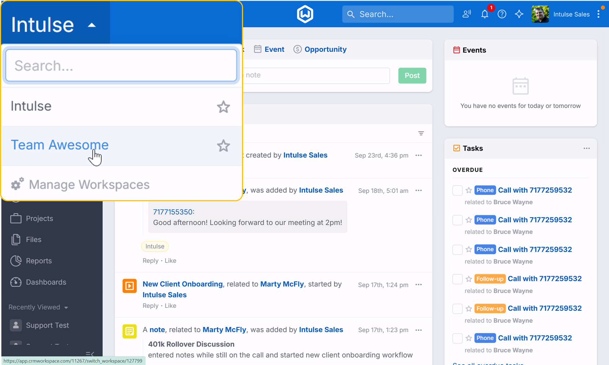
Task: Open the activity stream filter icon
Action: click(x=421, y=133)
